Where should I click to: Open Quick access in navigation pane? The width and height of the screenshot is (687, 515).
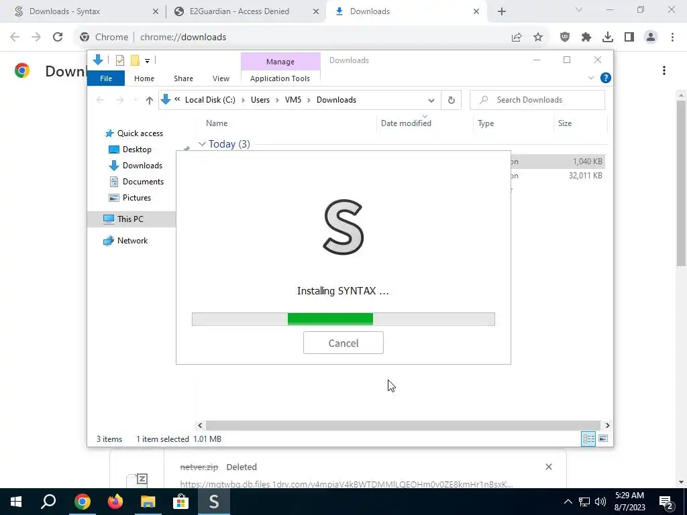pyautogui.click(x=134, y=133)
